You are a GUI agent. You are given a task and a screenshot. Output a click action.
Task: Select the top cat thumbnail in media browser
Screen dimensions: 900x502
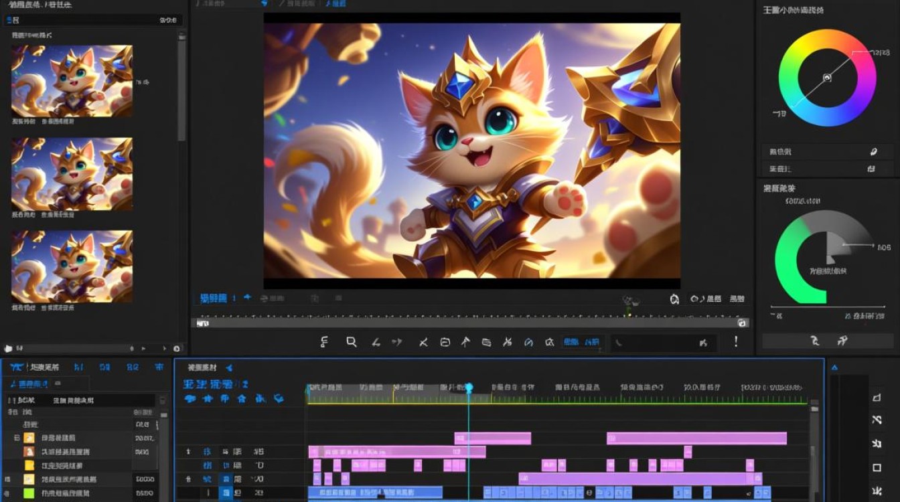72,81
